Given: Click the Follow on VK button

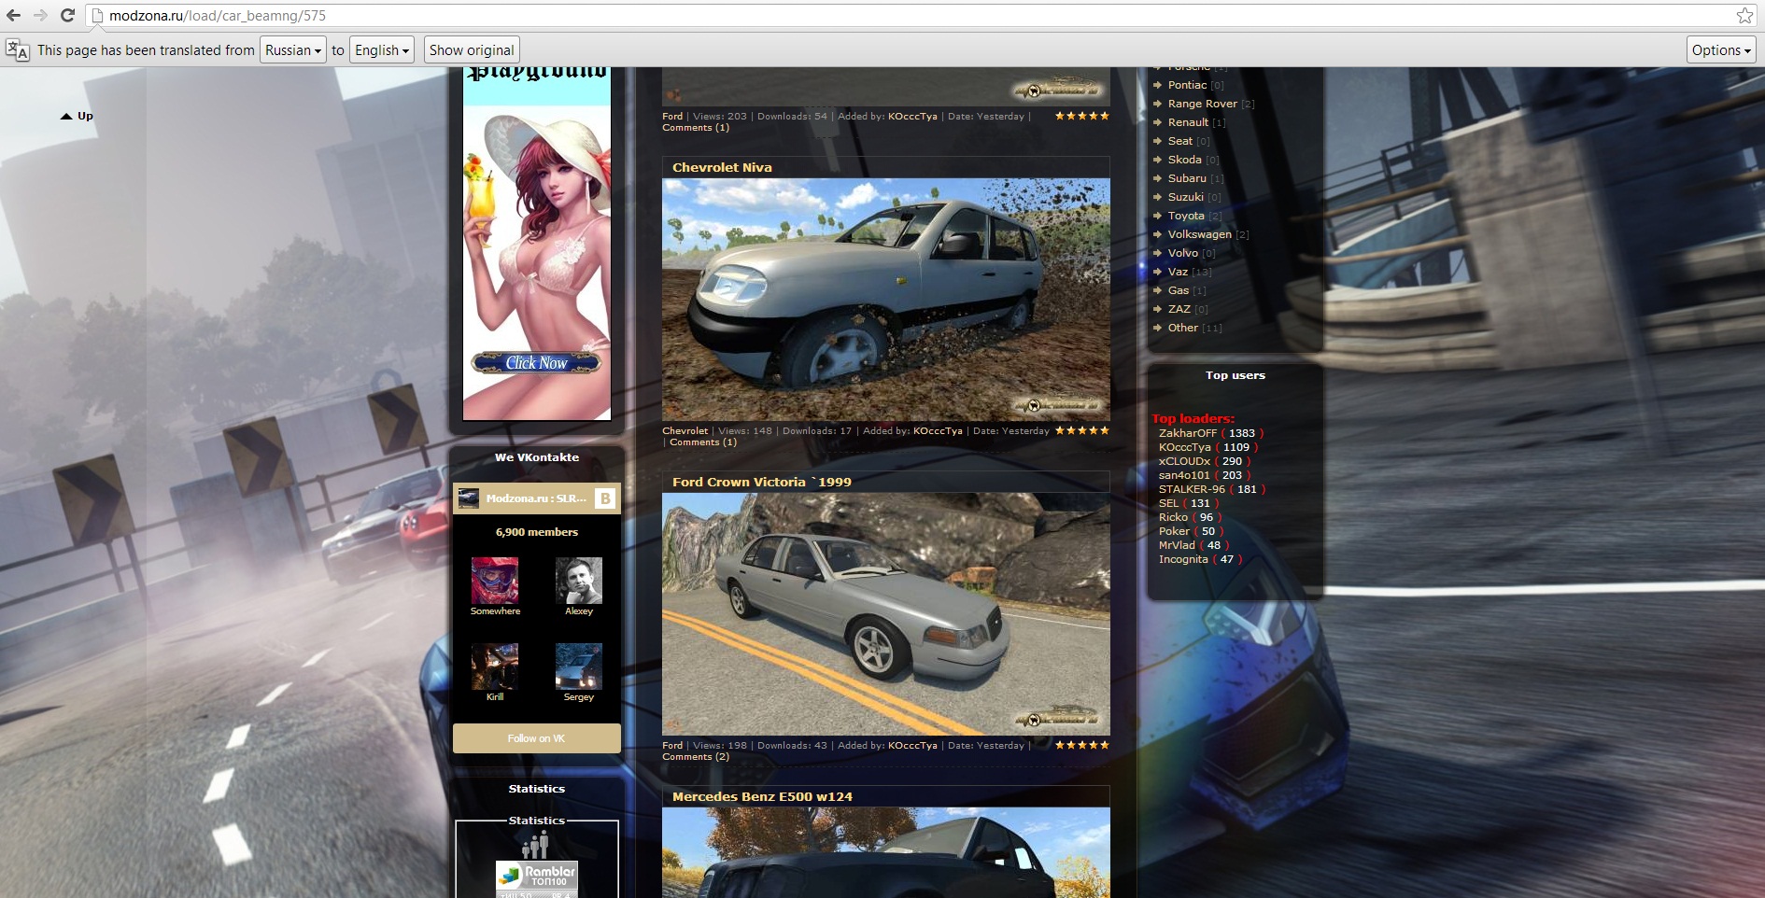Looking at the screenshot, I should [x=537, y=738].
